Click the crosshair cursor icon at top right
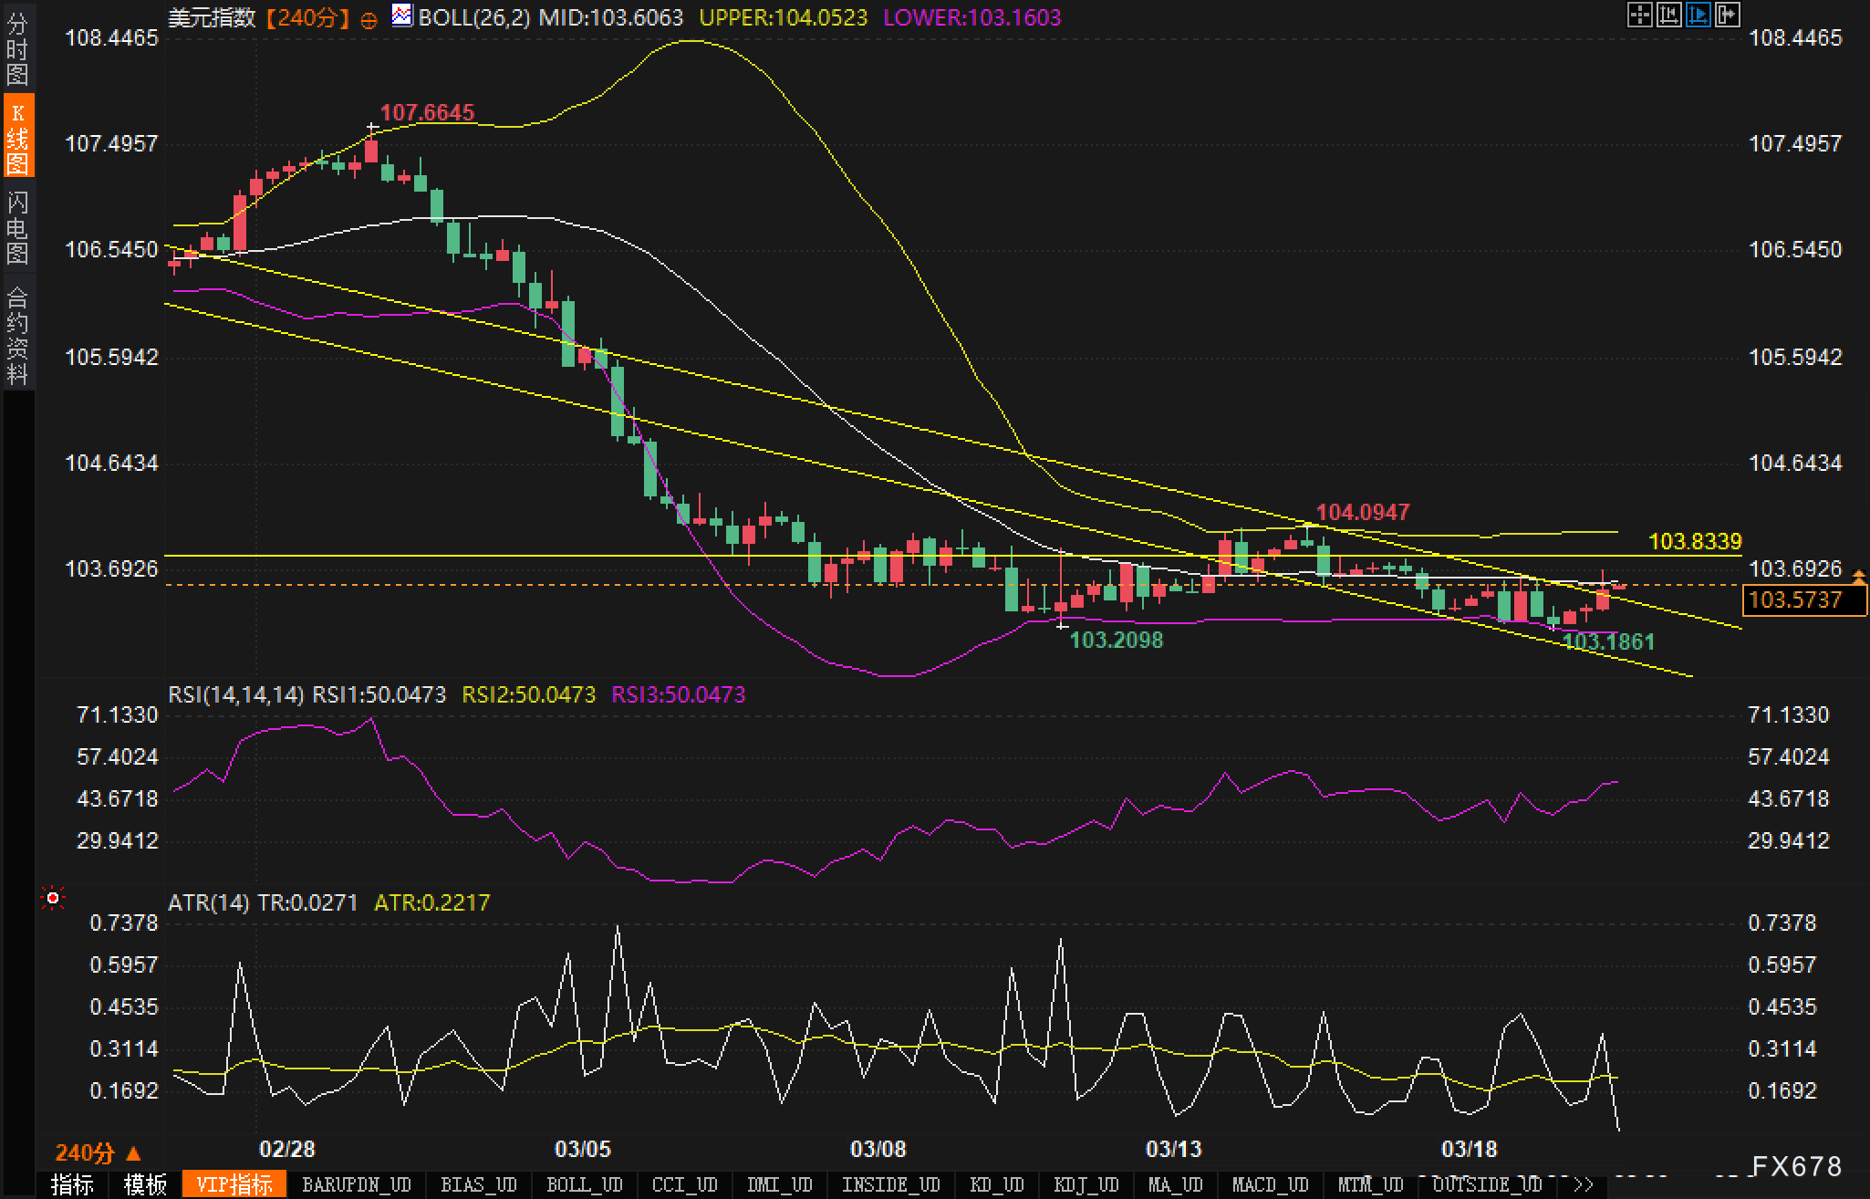The image size is (1870, 1199). pyautogui.click(x=1639, y=15)
